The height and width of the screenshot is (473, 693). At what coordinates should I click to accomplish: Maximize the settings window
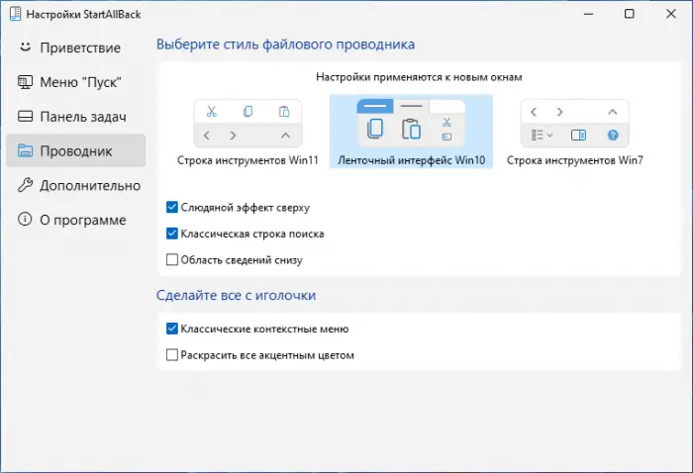[x=630, y=14]
